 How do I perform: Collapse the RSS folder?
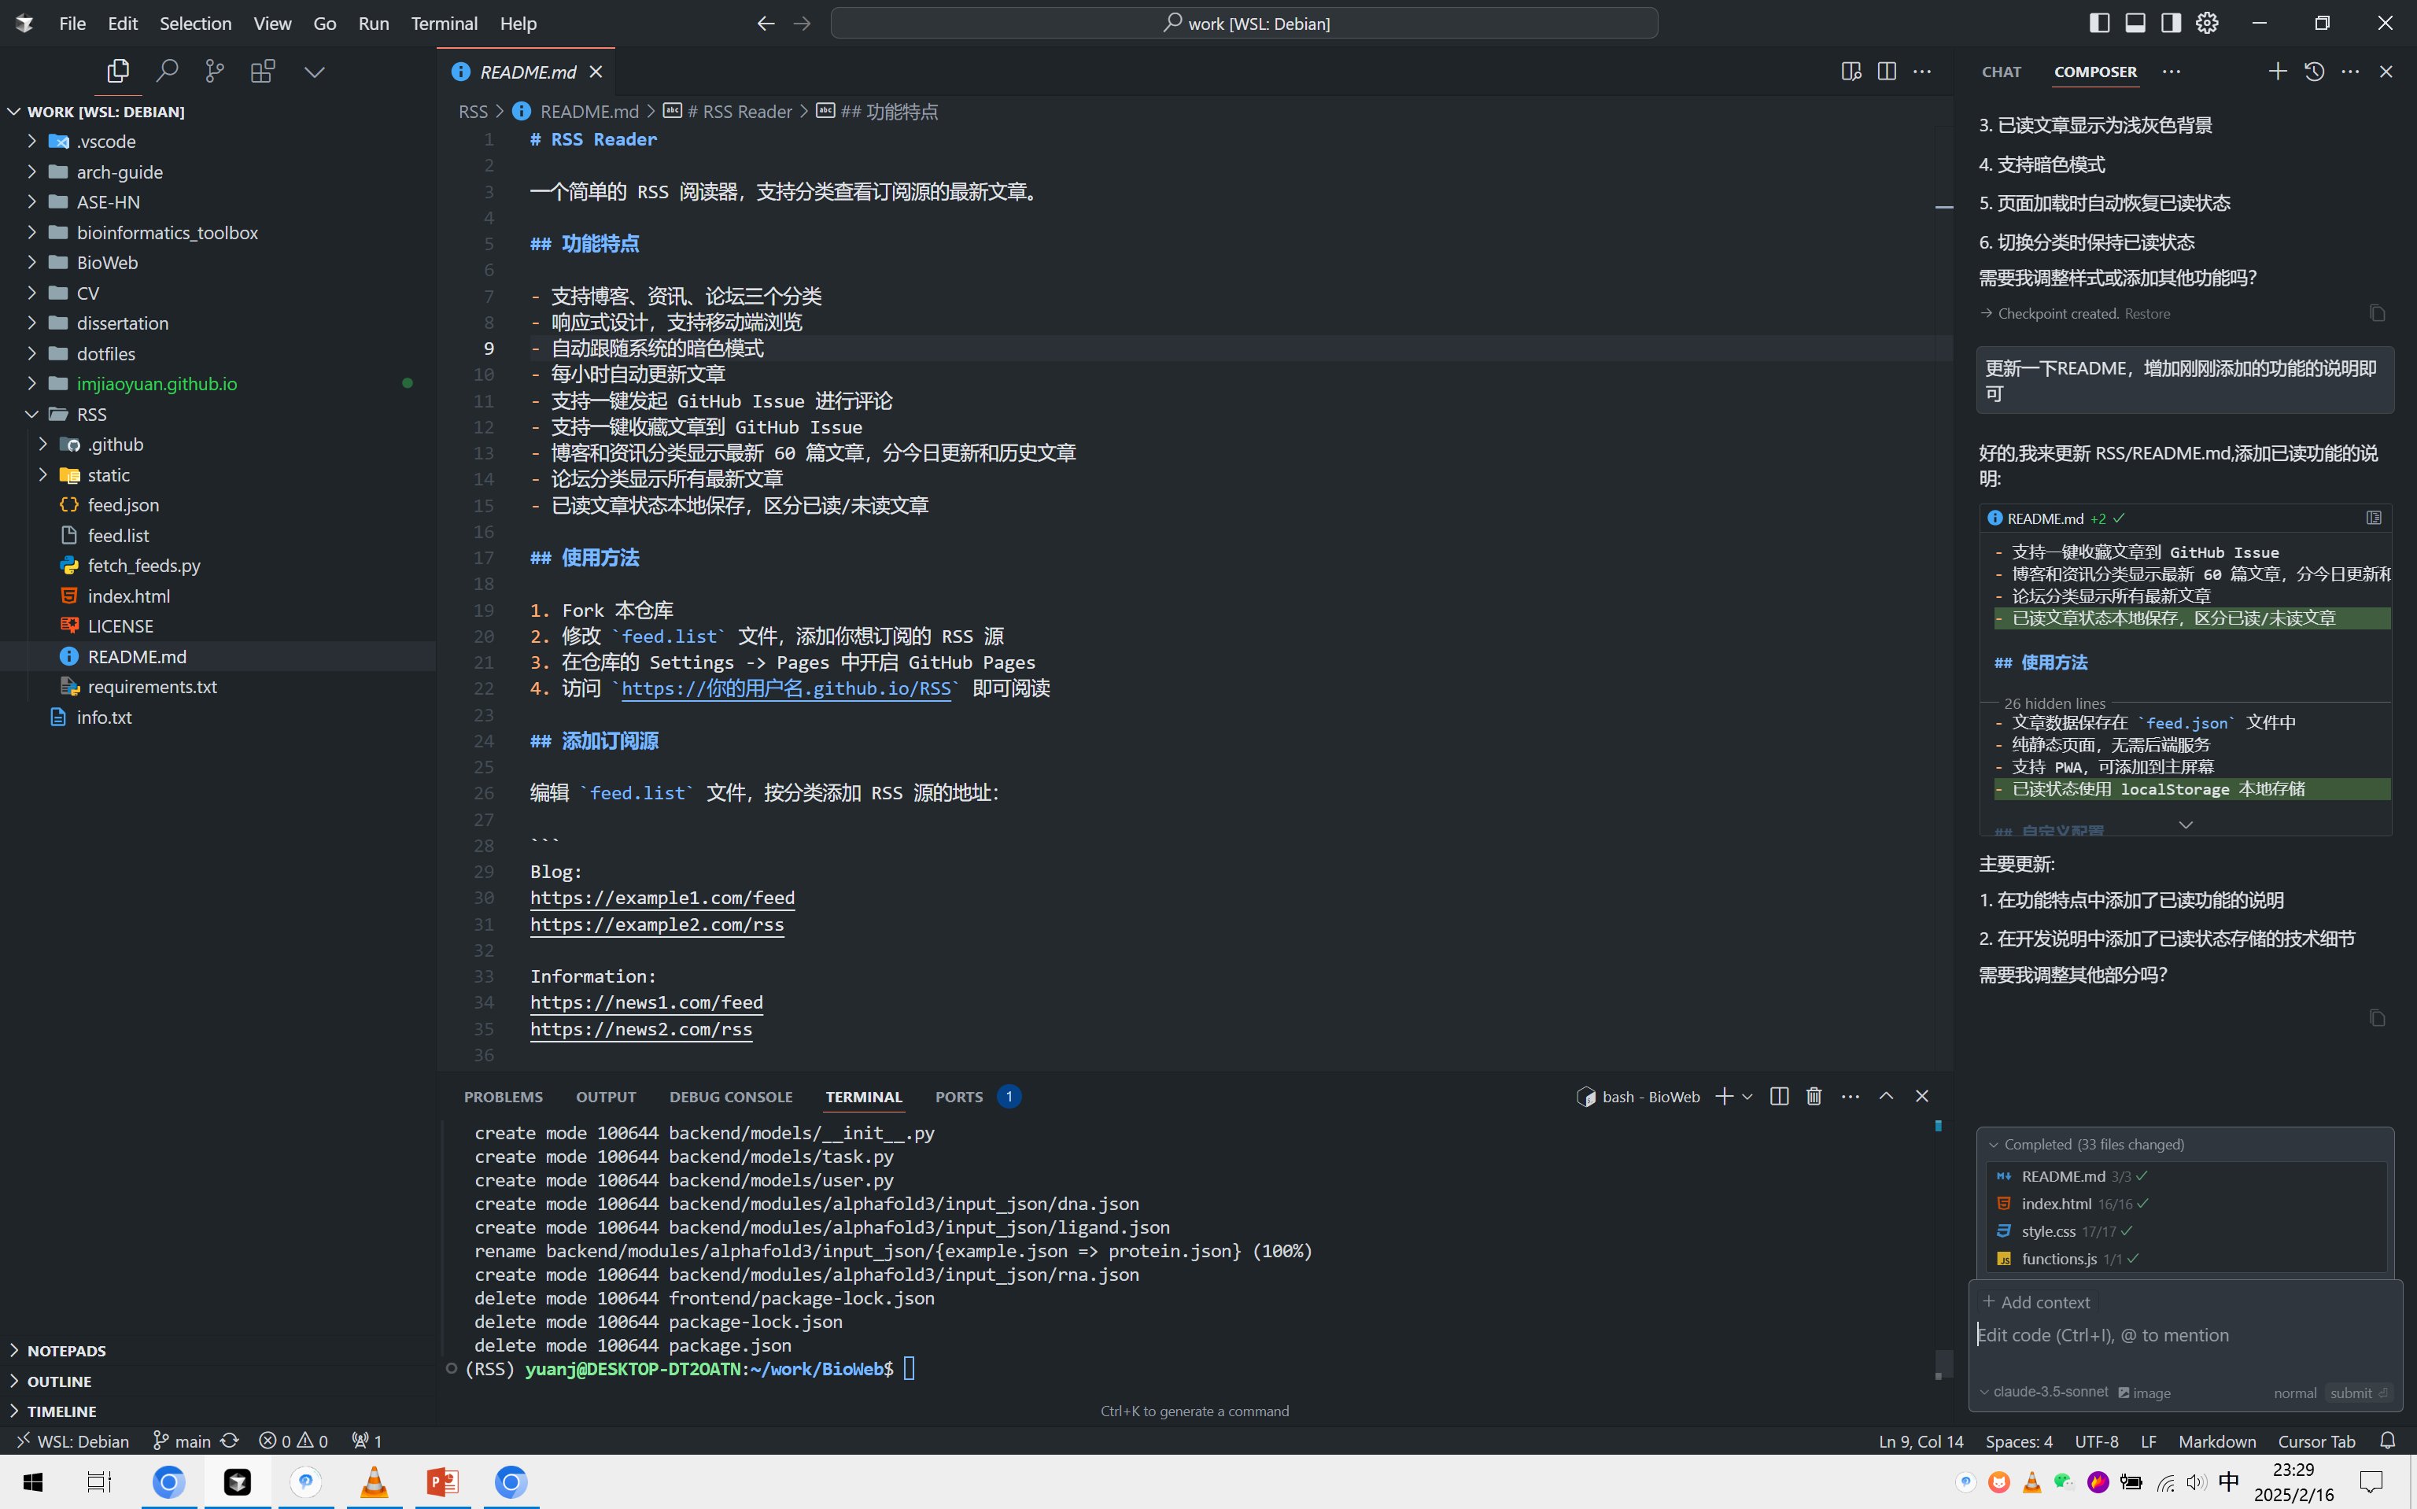218,414
